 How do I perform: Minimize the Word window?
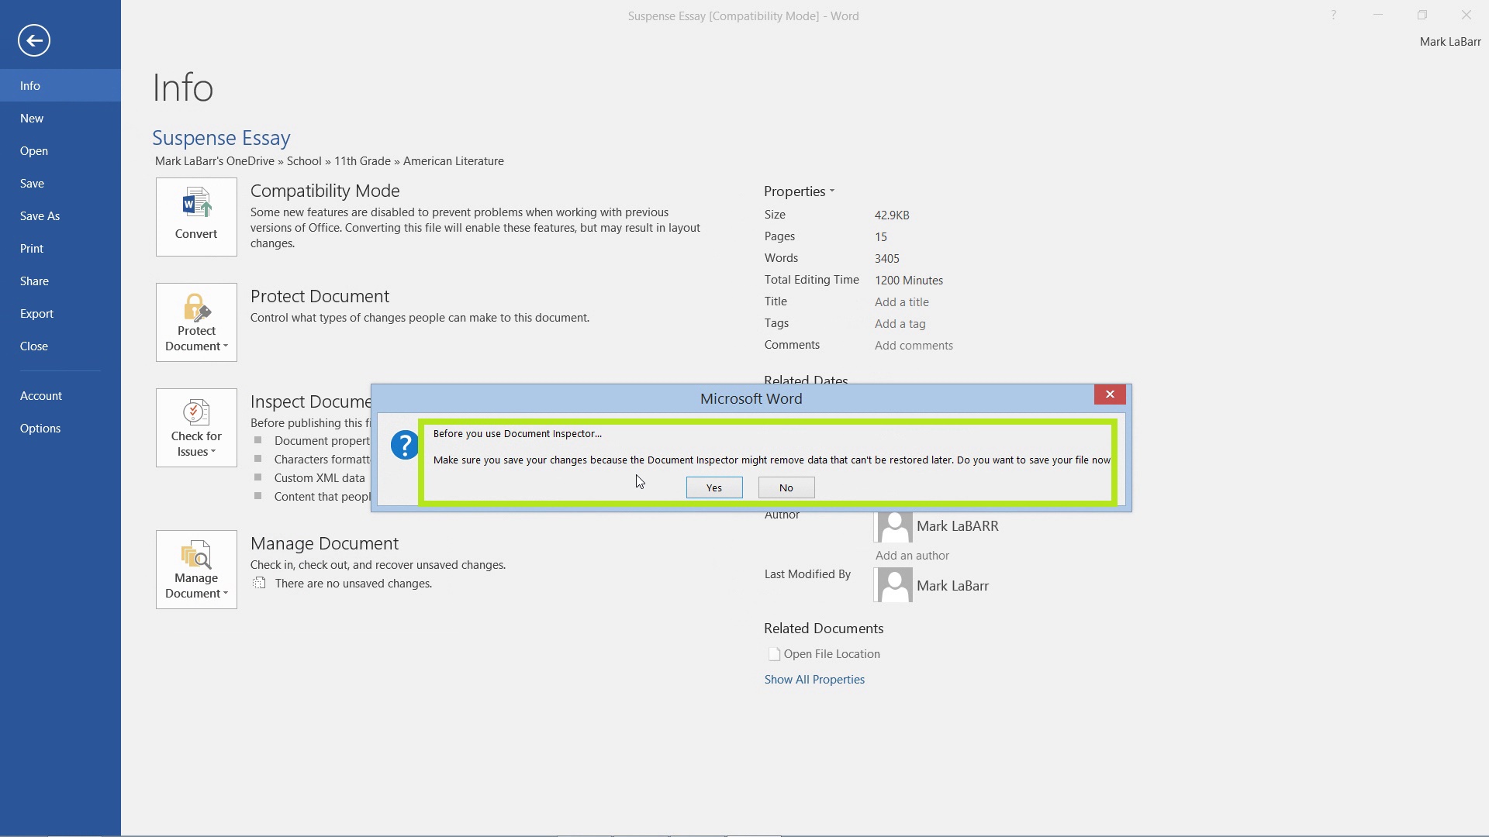pyautogui.click(x=1378, y=15)
